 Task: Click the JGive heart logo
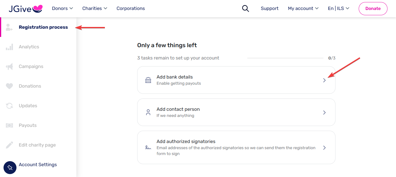pos(37,9)
